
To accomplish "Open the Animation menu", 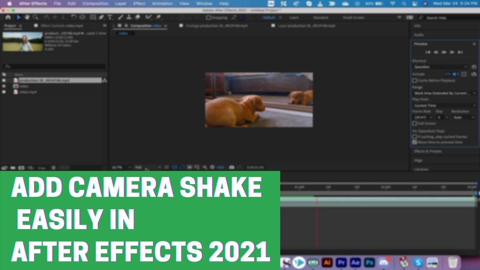I will click(162, 3).
